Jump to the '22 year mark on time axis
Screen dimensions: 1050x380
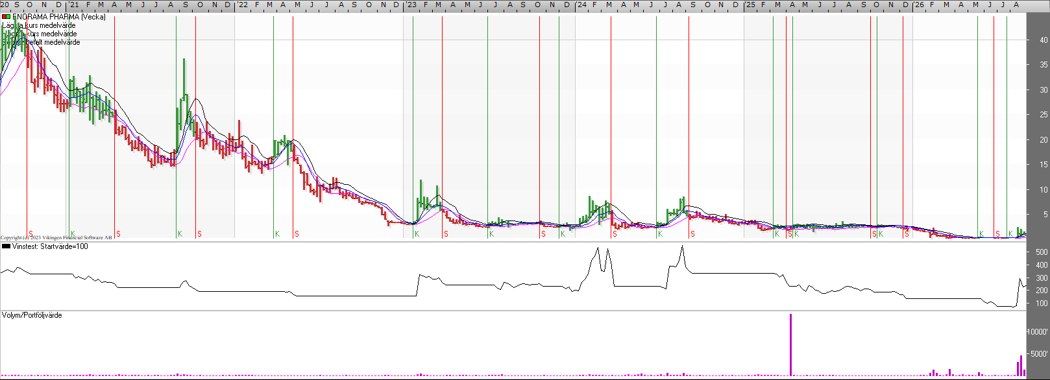coord(242,5)
